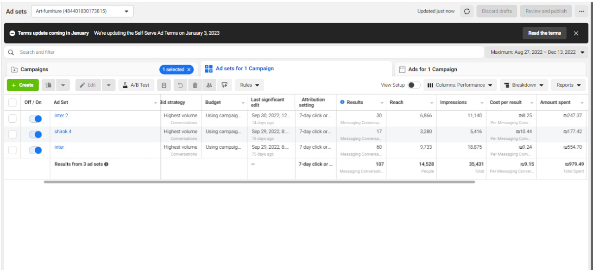Click the trash delete icon in toolbar
593x270 pixels.
[195, 85]
